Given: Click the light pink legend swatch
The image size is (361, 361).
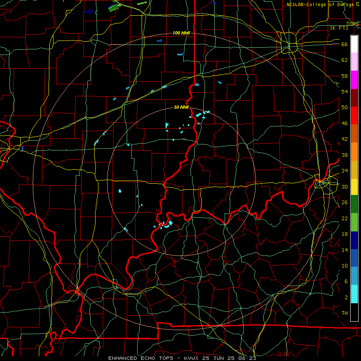Looking at the screenshot, I should [x=354, y=62].
